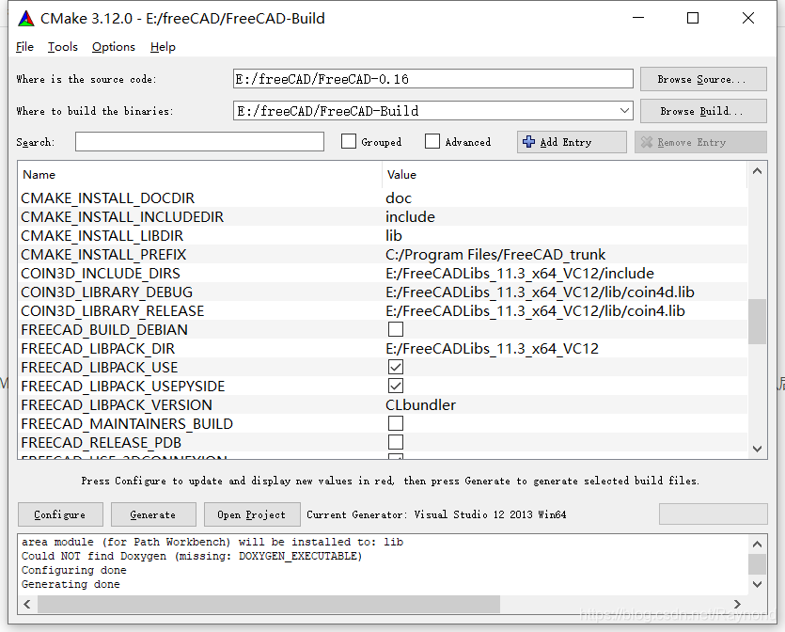Edit the C:/Program Files/FreeCAD_trunk value

495,255
